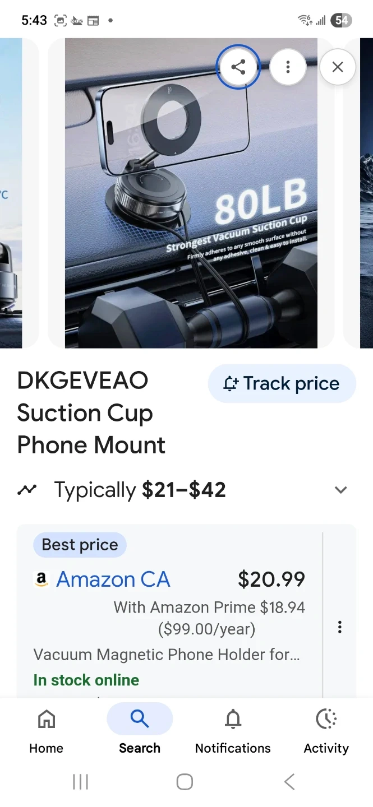Tap the Track price button

[282, 383]
